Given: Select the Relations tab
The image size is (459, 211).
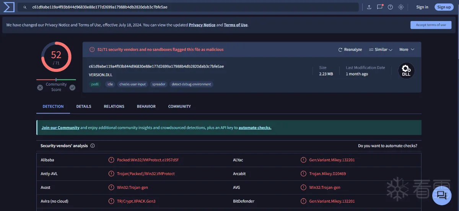Looking at the screenshot, I should [114, 106].
